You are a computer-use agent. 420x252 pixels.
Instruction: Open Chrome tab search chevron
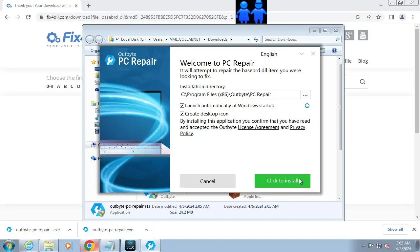click(x=381, y=6)
